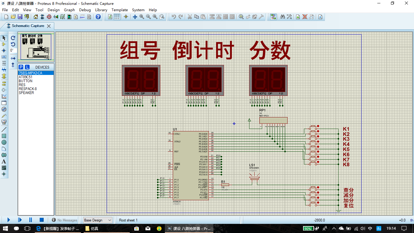Choose the Terminals Mode tool
This screenshot has width=414, height=233.
click(4, 83)
